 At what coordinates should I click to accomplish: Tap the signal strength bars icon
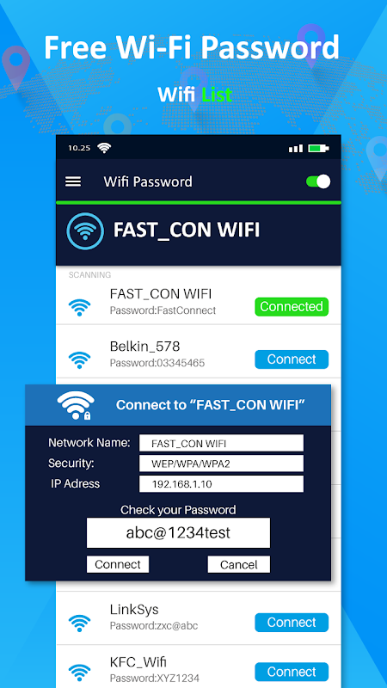tap(296, 148)
